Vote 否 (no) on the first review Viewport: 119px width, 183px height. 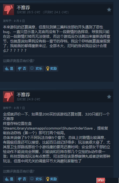pyautogui.click(x=22, y=69)
